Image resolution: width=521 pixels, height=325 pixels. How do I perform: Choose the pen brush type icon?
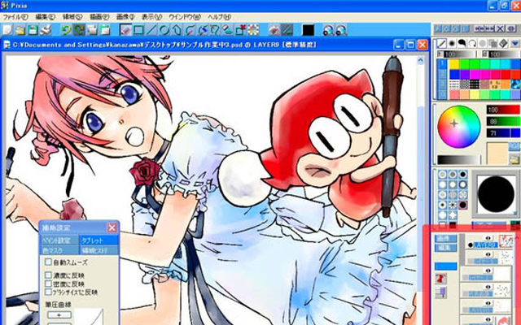(x=441, y=43)
